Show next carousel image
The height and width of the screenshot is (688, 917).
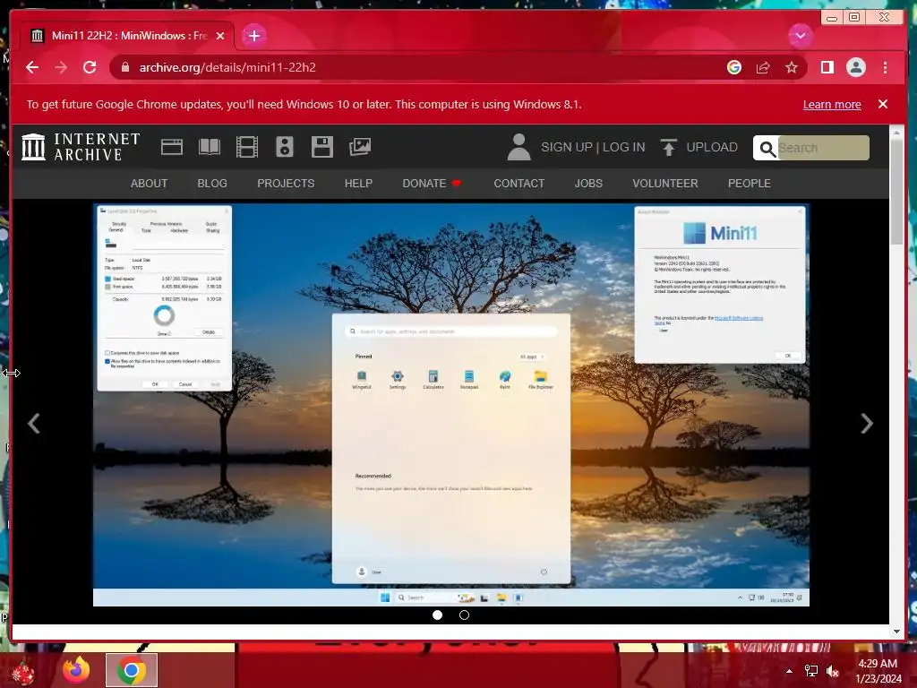tap(867, 424)
